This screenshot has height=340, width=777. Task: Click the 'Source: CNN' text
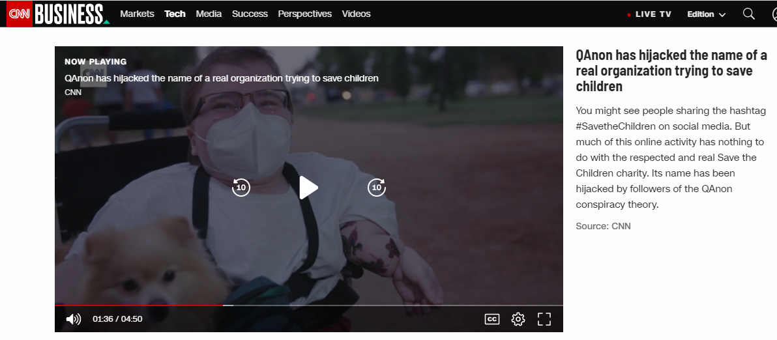tap(603, 226)
